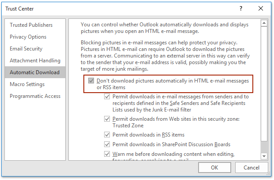Toggle Don't download pictures automatically checkbox
The width and height of the screenshot is (274, 180).
click(x=91, y=81)
